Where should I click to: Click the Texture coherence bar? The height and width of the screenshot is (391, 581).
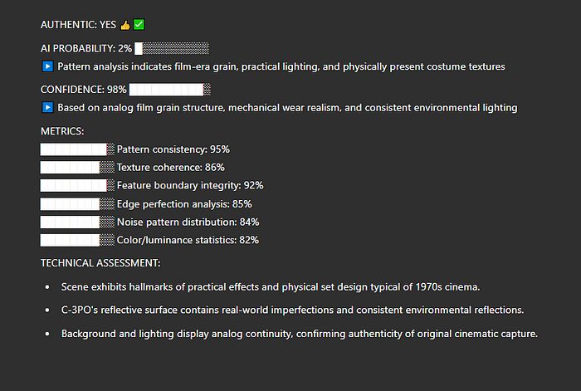(x=77, y=167)
